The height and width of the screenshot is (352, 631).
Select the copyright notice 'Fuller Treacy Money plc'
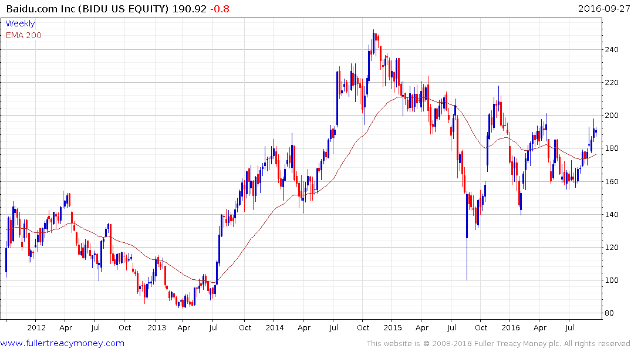[518, 344]
